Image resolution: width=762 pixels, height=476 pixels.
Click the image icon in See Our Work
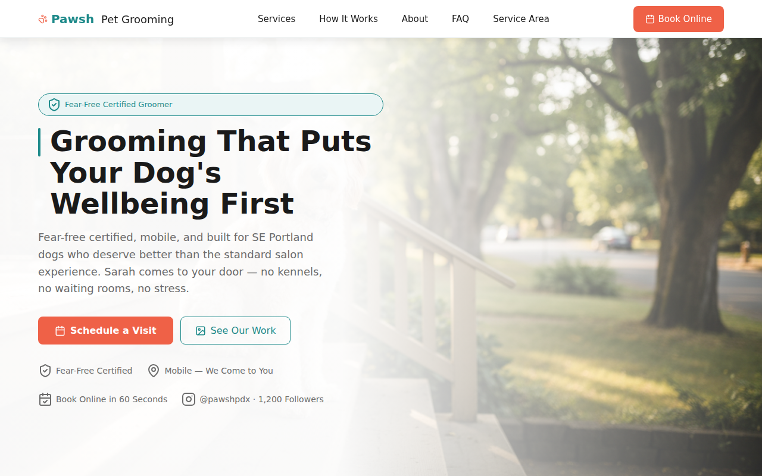[x=201, y=331]
